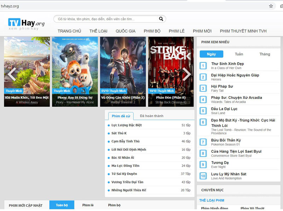This screenshot has width=283, height=211.
Task: Select the Phim lẻ tab in new updates
Action: (88, 205)
